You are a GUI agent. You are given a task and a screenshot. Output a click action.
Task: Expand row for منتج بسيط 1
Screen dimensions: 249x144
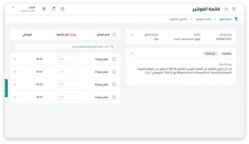click(15, 59)
